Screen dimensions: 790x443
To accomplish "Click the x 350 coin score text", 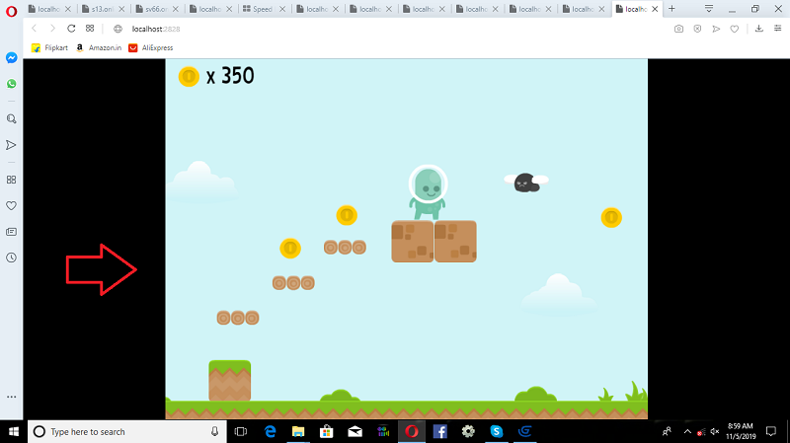I will coord(230,76).
